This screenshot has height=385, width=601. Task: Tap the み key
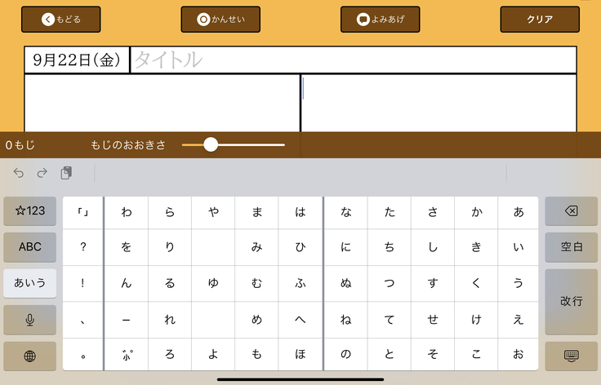pyautogui.click(x=256, y=247)
